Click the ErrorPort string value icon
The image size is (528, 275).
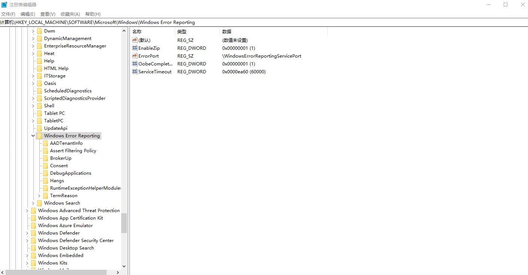coord(135,56)
